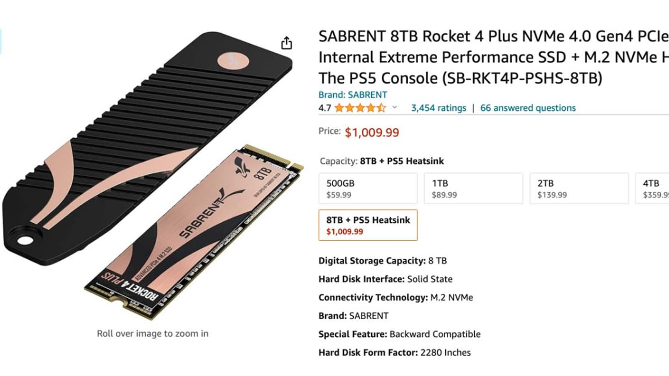Open the 66 answered questions link
The width and height of the screenshot is (669, 376).
click(x=528, y=108)
